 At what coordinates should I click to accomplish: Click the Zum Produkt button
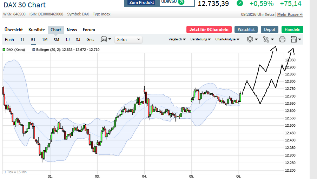point(141,2)
